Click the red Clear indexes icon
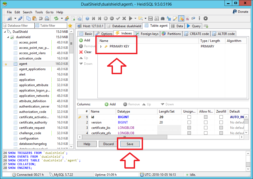Image resolution: width=253 pixels, height=179 pixels. pyautogui.click(x=81, y=52)
